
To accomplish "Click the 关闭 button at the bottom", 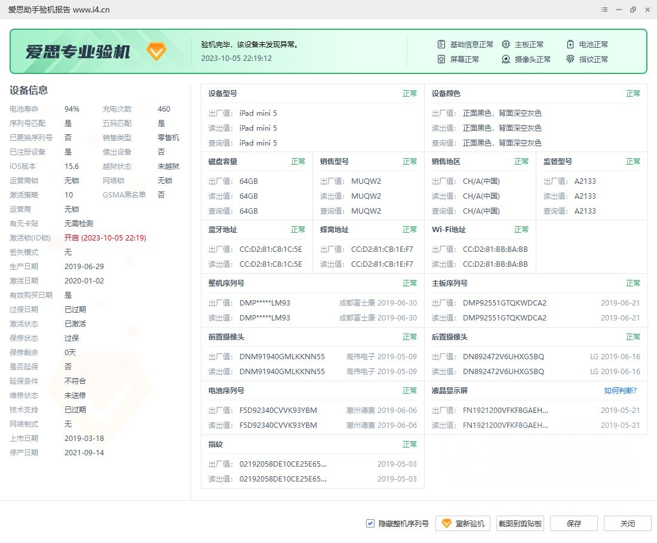I will click(x=627, y=523).
